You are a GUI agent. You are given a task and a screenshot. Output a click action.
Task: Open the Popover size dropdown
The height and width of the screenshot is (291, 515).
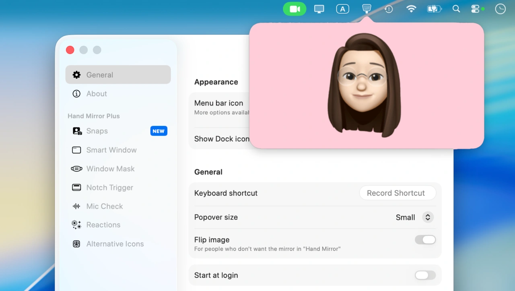point(406,217)
